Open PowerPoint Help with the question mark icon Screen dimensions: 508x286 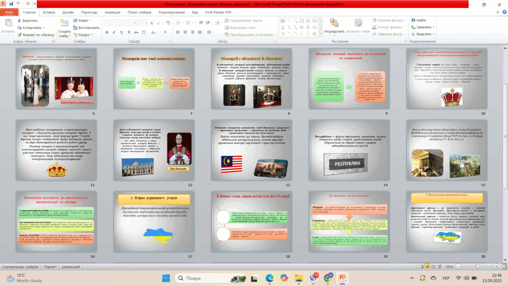pyautogui.click(x=504, y=12)
